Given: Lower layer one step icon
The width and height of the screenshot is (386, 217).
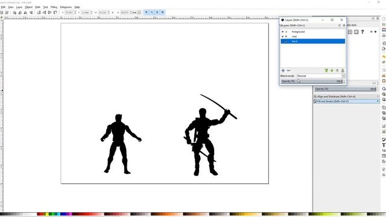Looking at the screenshot, I should 337,71.
